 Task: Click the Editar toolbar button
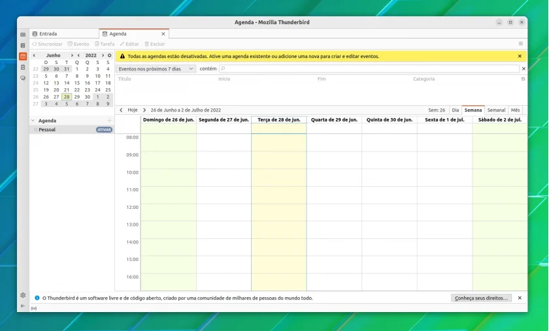coord(129,44)
